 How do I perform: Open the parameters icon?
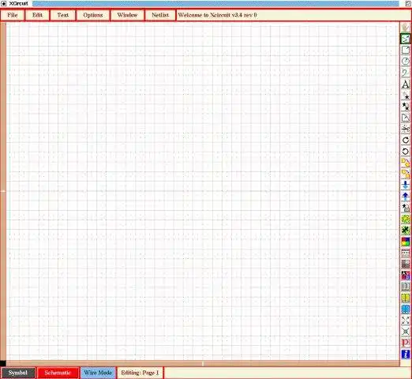pyautogui.click(x=406, y=276)
